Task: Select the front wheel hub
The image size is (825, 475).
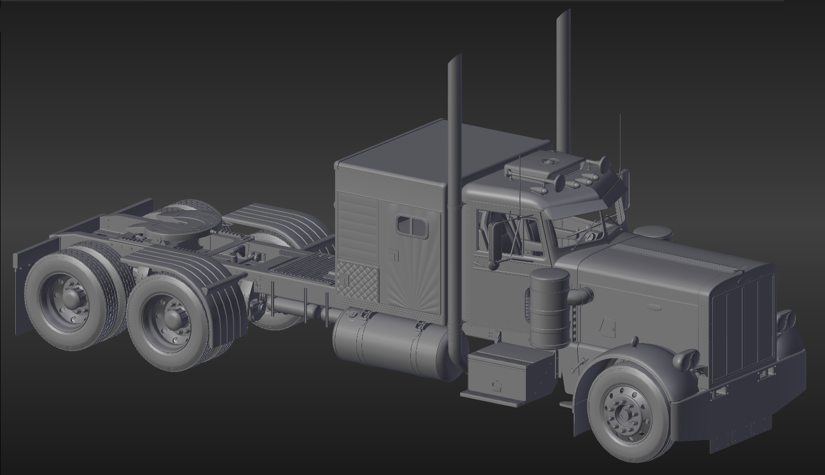Action: click(x=623, y=414)
